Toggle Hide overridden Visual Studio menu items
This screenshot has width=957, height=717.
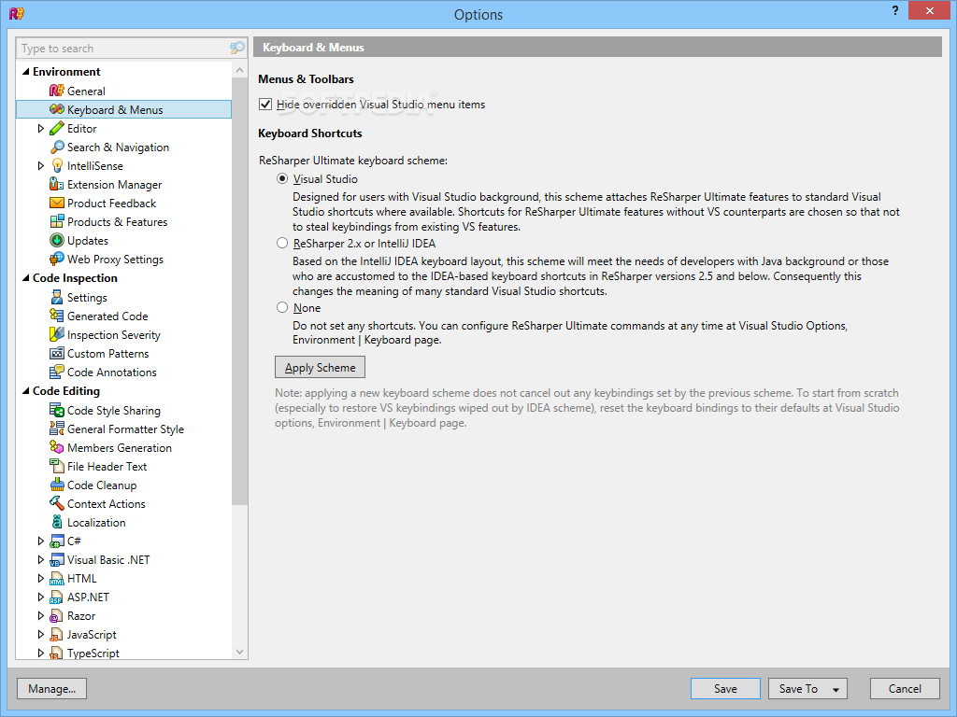(x=264, y=105)
